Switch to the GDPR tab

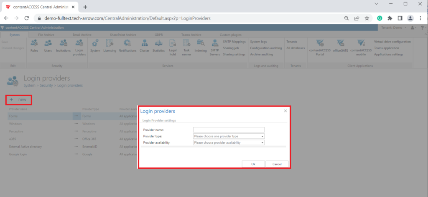[158, 35]
